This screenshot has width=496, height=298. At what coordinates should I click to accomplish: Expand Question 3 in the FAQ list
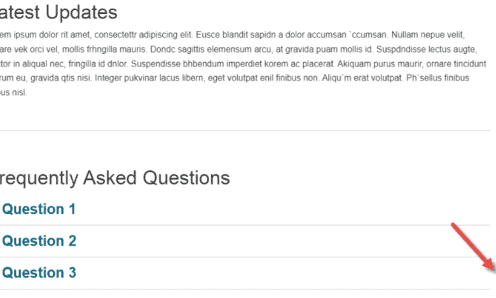(39, 273)
